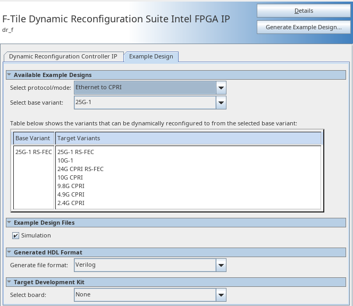Open the Select protocol/mode dropdown
The height and width of the screenshot is (306, 353).
(x=222, y=88)
